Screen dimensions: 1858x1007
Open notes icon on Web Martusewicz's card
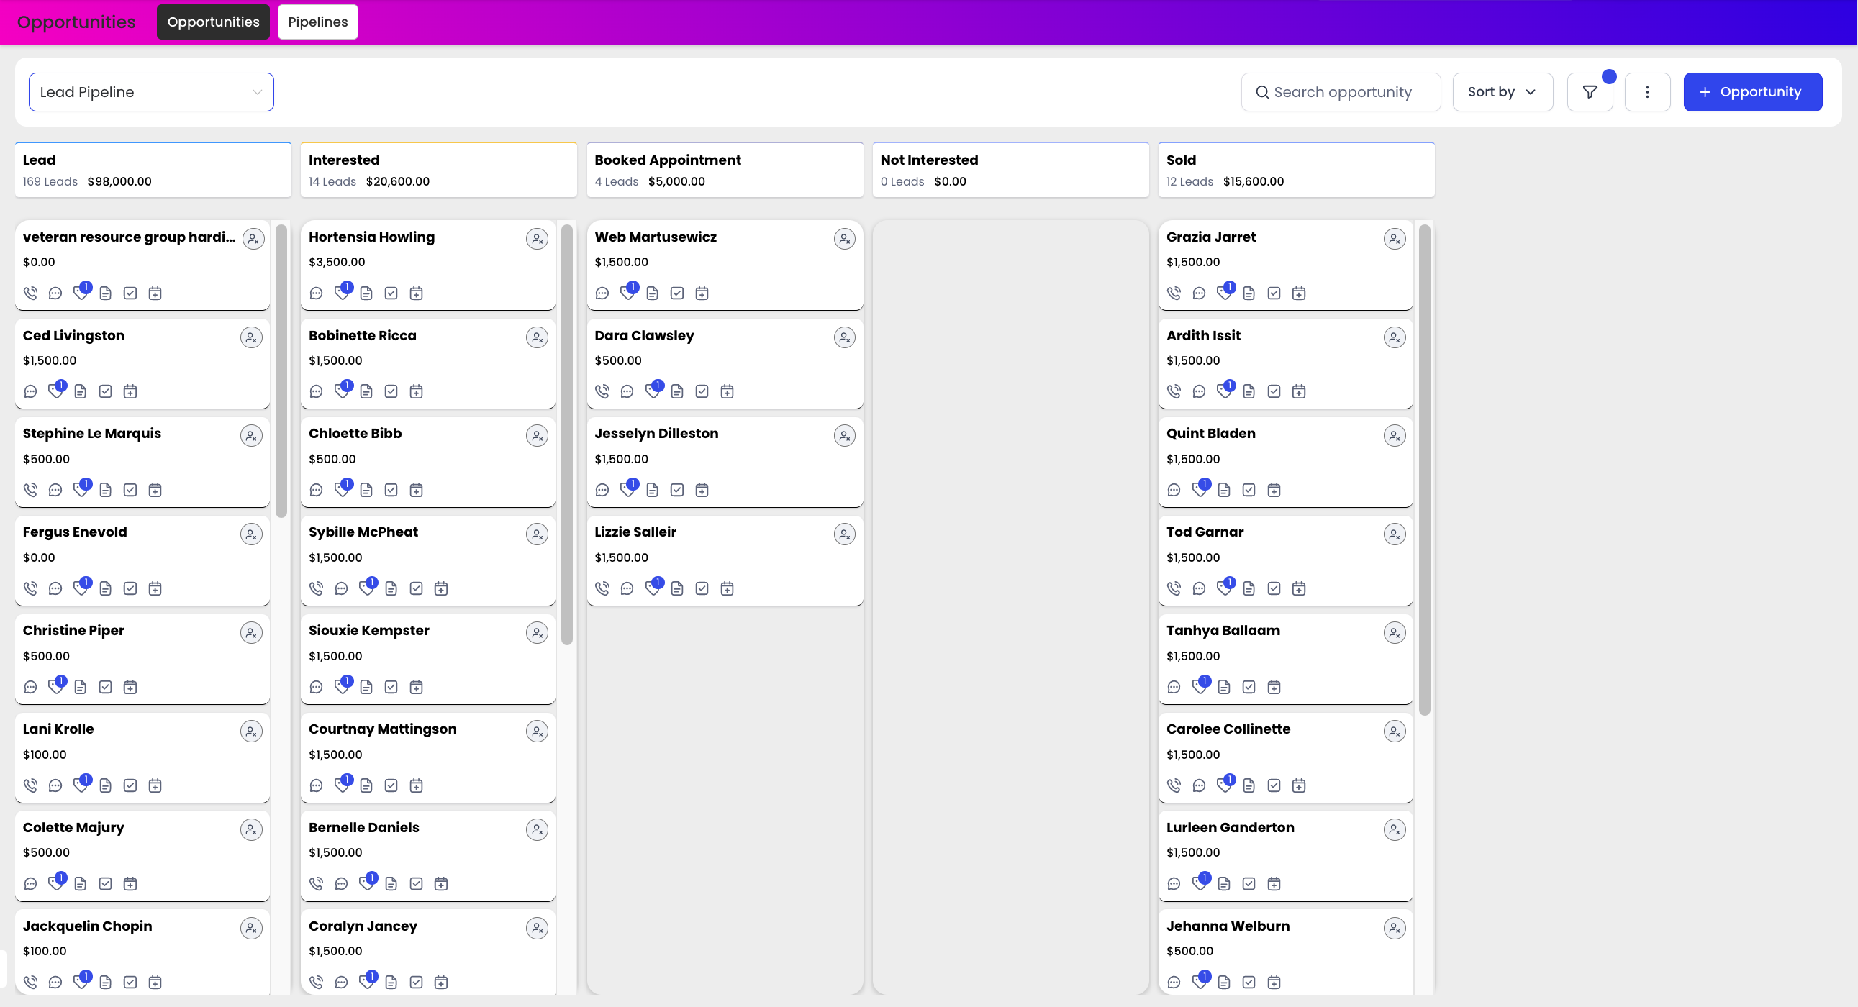(x=653, y=293)
